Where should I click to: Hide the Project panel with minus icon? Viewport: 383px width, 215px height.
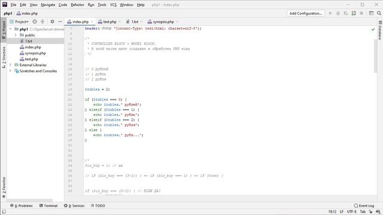pyautogui.click(x=60, y=21)
